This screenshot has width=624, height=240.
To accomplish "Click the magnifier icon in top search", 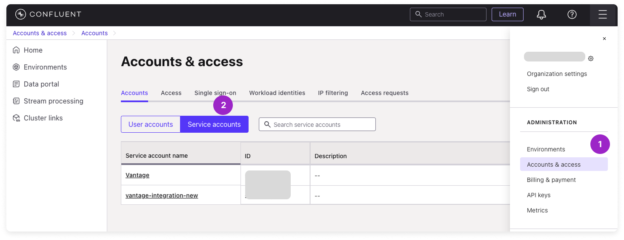I will coord(418,14).
